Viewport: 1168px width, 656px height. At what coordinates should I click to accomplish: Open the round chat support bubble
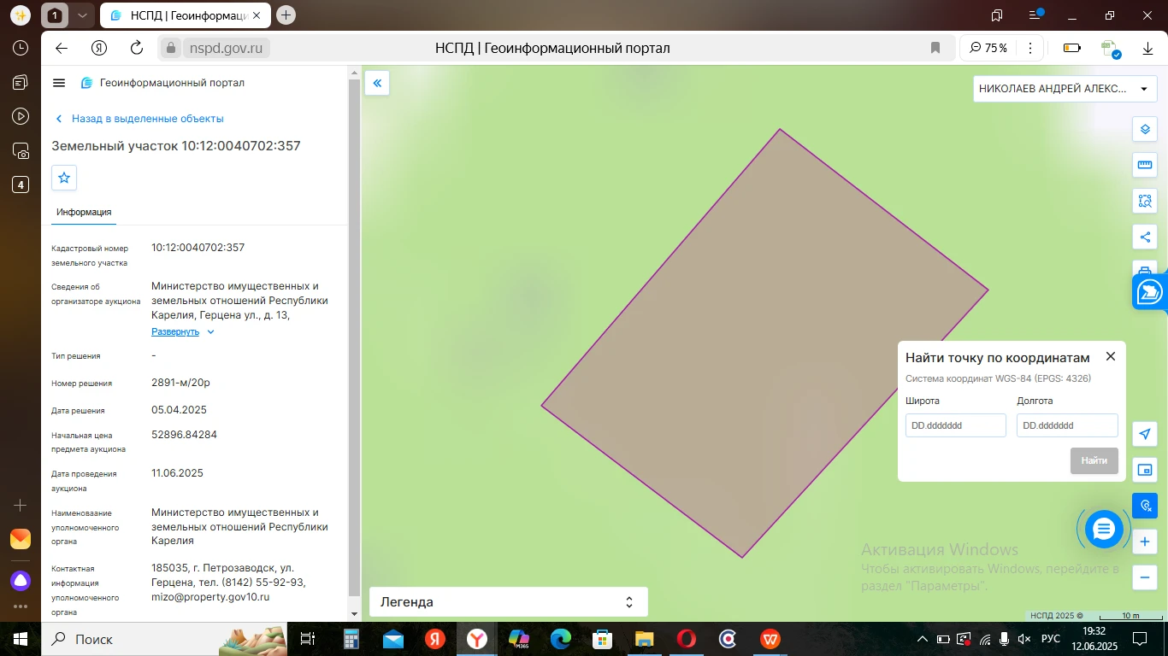pyautogui.click(x=1103, y=530)
